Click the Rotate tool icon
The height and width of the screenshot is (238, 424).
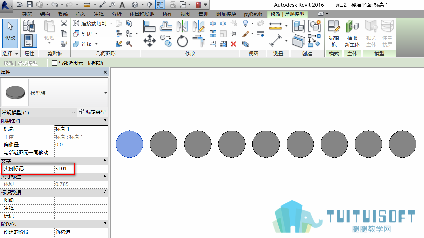tap(182, 41)
